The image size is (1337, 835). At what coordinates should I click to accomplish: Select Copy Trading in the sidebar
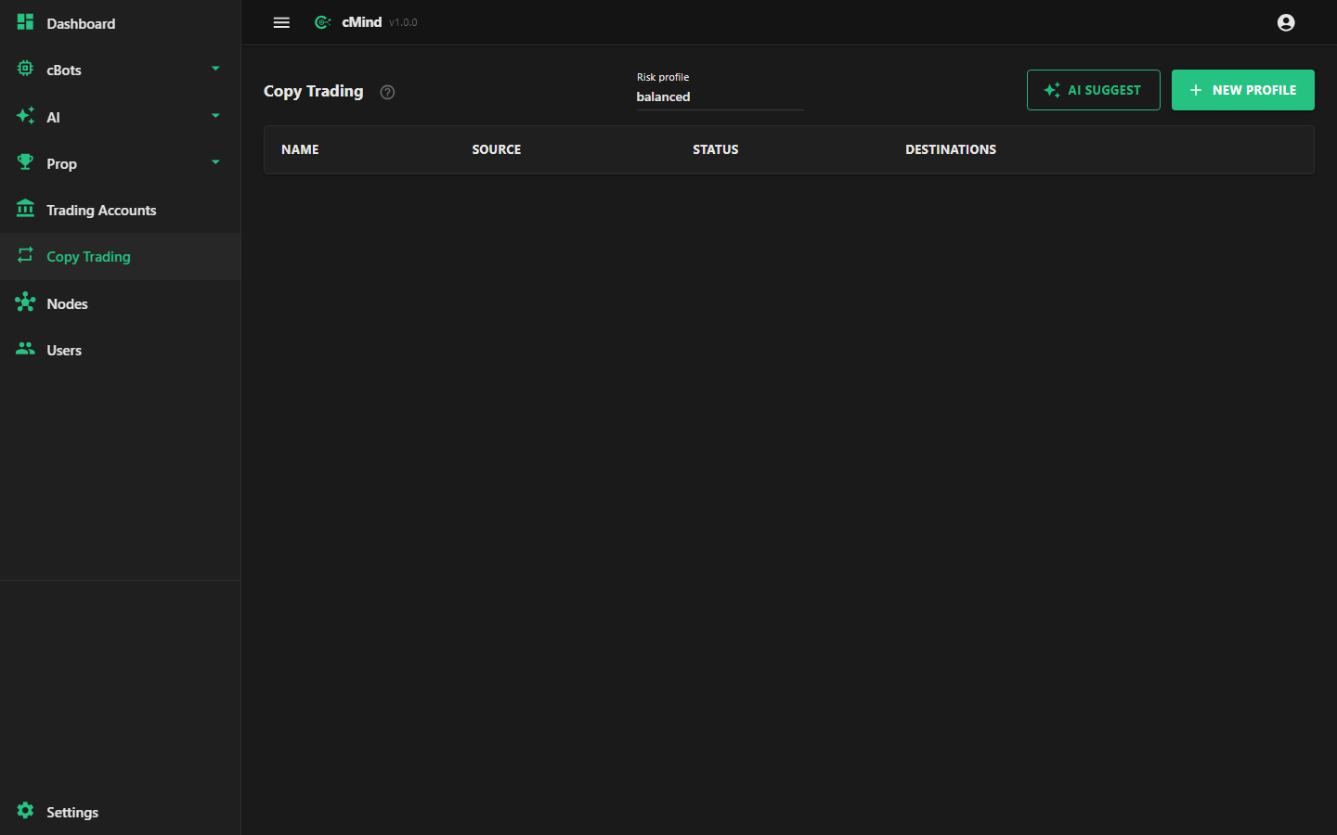pos(121,256)
